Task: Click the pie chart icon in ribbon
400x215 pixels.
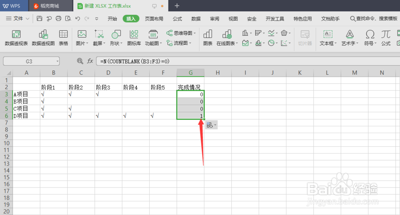Action: tap(271, 43)
